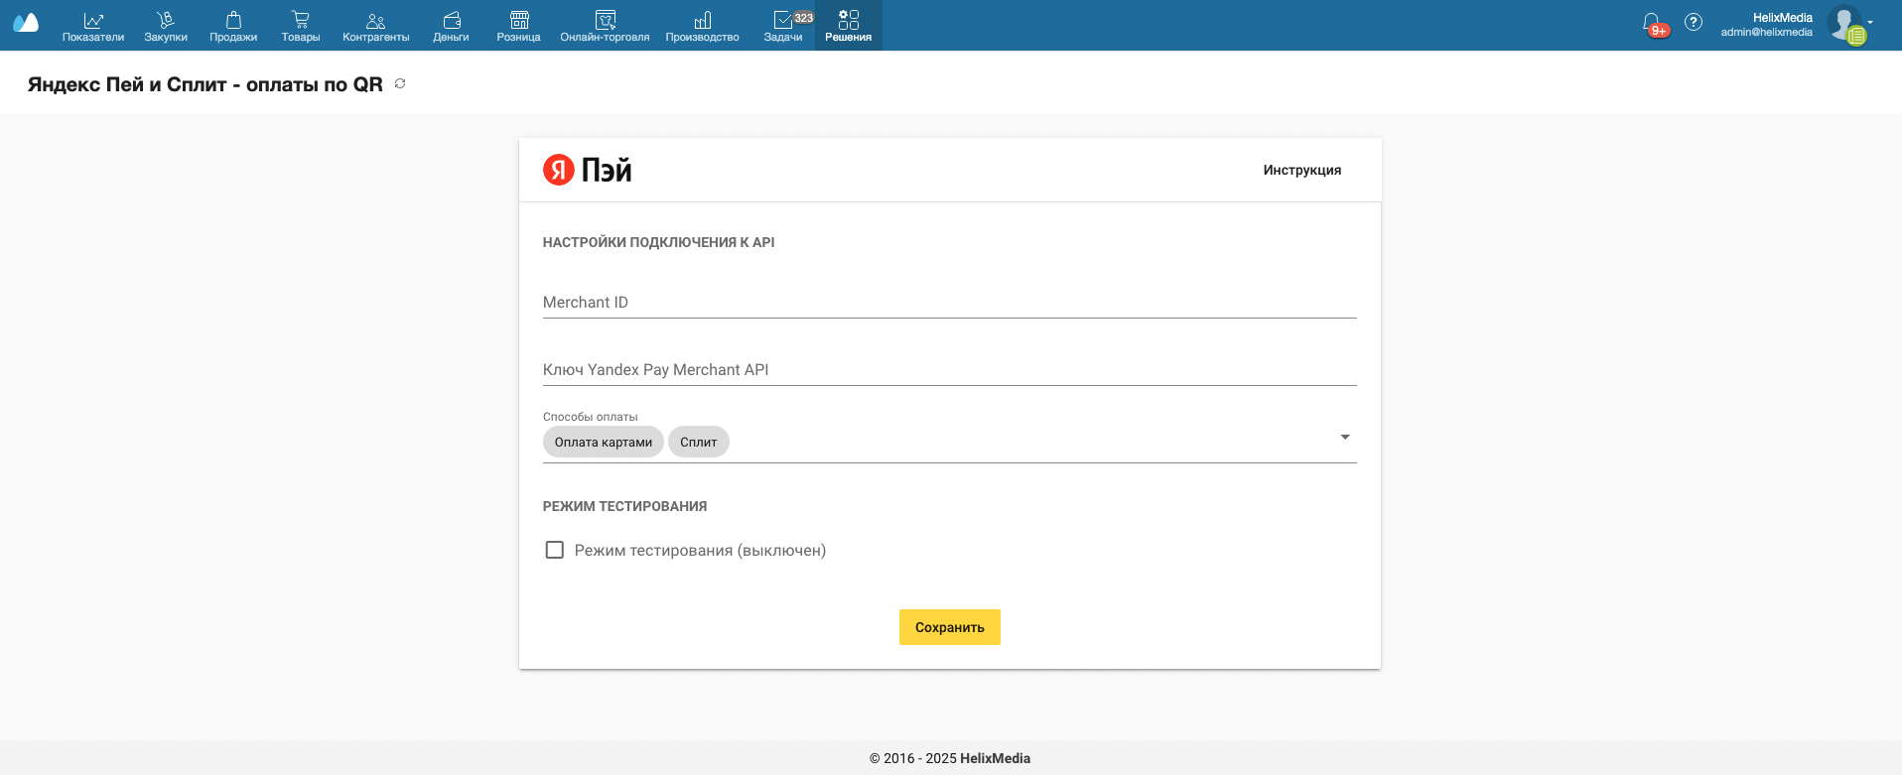
Task: Click the Режим тестирования (выключен) label
Action: (x=700, y=551)
